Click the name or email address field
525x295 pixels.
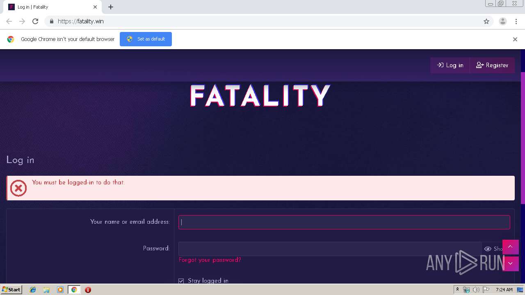344,222
